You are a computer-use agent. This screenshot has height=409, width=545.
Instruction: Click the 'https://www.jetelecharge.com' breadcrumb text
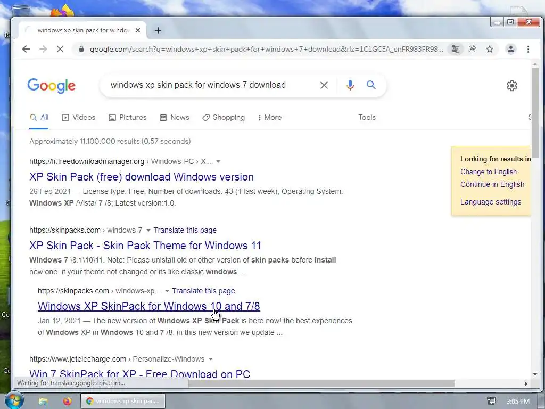[x=78, y=359]
